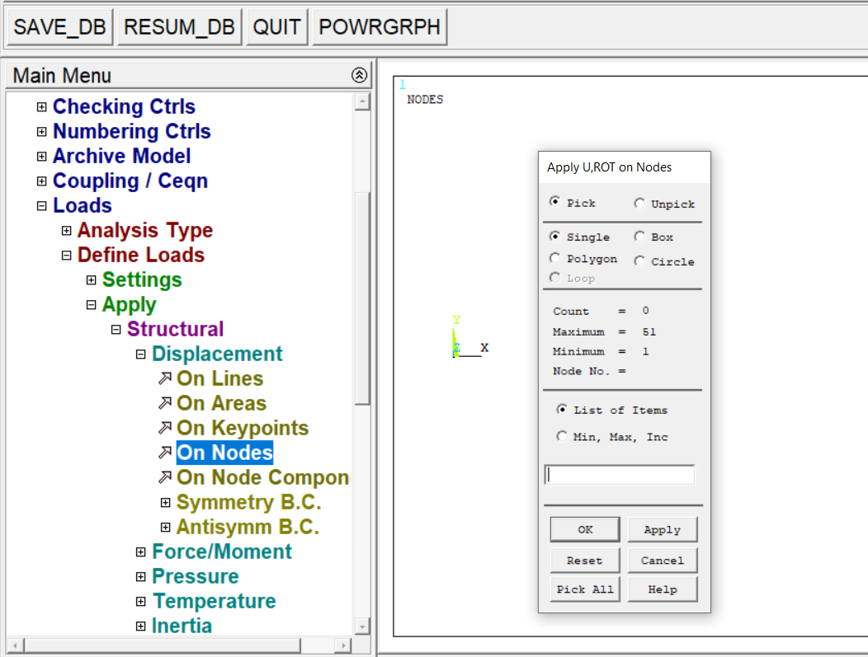Click the Checking Ctrls label
Viewport: 868px width, 657px height.
click(x=124, y=106)
